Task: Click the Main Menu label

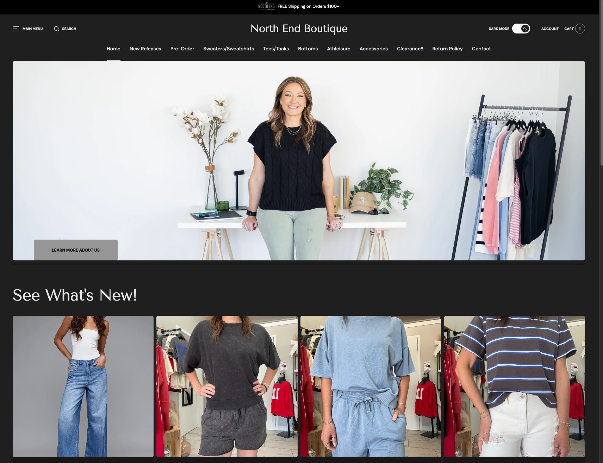Action: (32, 29)
